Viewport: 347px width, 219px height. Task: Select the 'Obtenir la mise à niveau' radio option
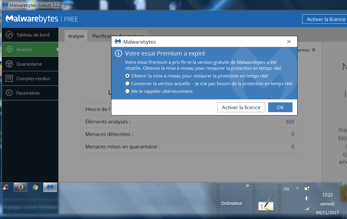pos(127,76)
